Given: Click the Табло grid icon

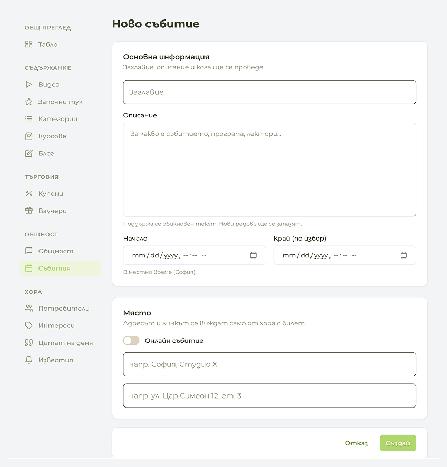Looking at the screenshot, I should 28,44.
